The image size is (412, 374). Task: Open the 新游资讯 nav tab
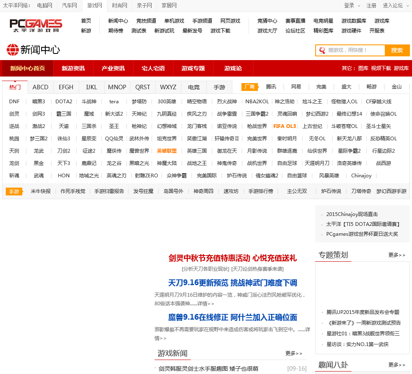tap(73, 68)
